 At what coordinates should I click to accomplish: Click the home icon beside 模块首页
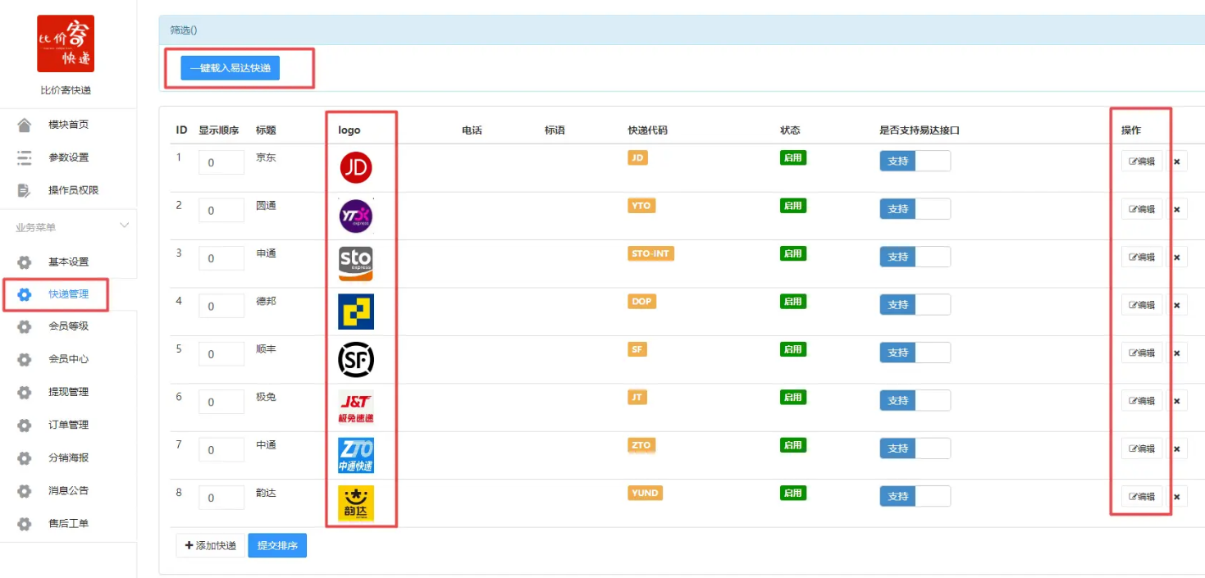pos(25,125)
